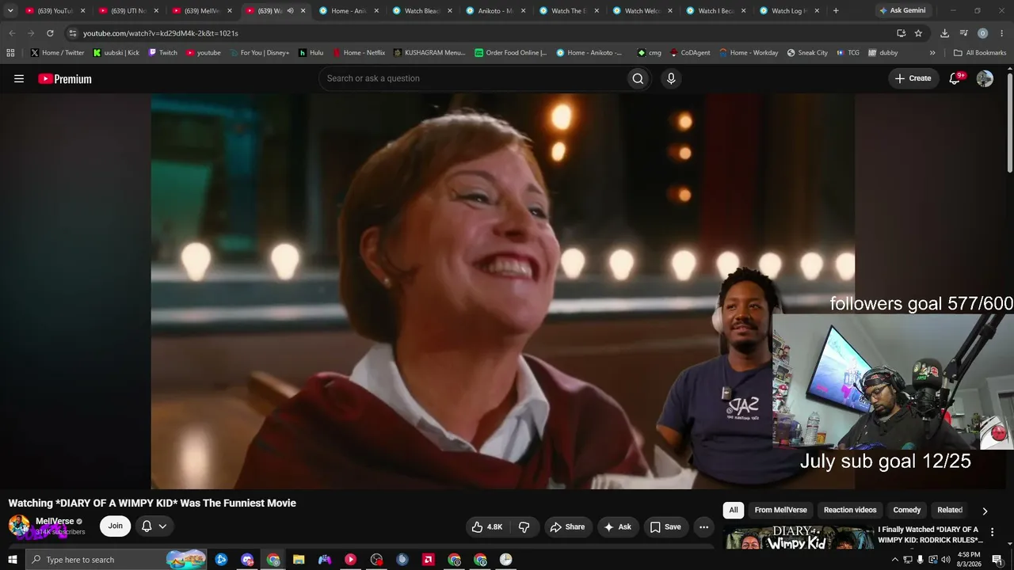The height and width of the screenshot is (570, 1014).
Task: Open the install app icon in address bar
Action: click(902, 33)
